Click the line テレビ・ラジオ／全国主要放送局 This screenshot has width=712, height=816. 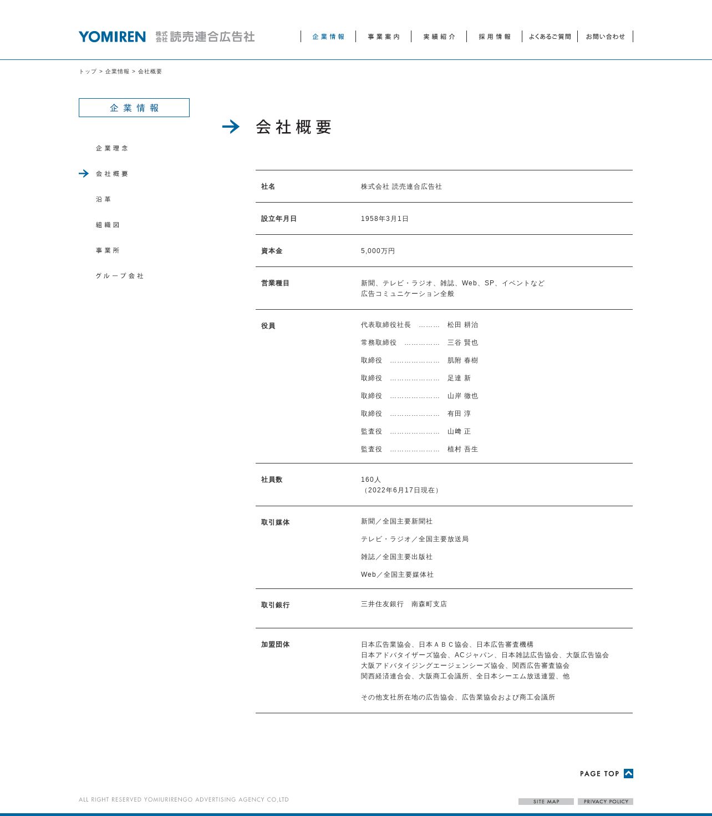415,539
